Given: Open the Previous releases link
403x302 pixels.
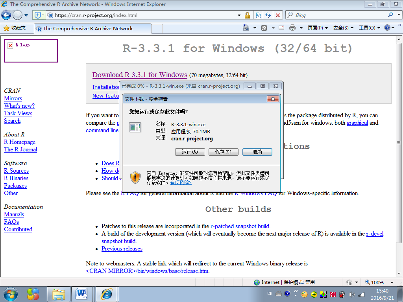Looking at the screenshot, I should (x=122, y=249).
